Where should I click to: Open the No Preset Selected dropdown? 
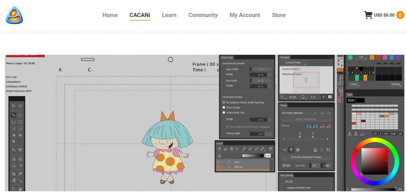point(300,113)
